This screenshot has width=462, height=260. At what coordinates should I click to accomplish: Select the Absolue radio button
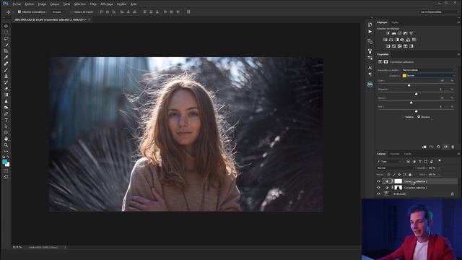click(419, 117)
